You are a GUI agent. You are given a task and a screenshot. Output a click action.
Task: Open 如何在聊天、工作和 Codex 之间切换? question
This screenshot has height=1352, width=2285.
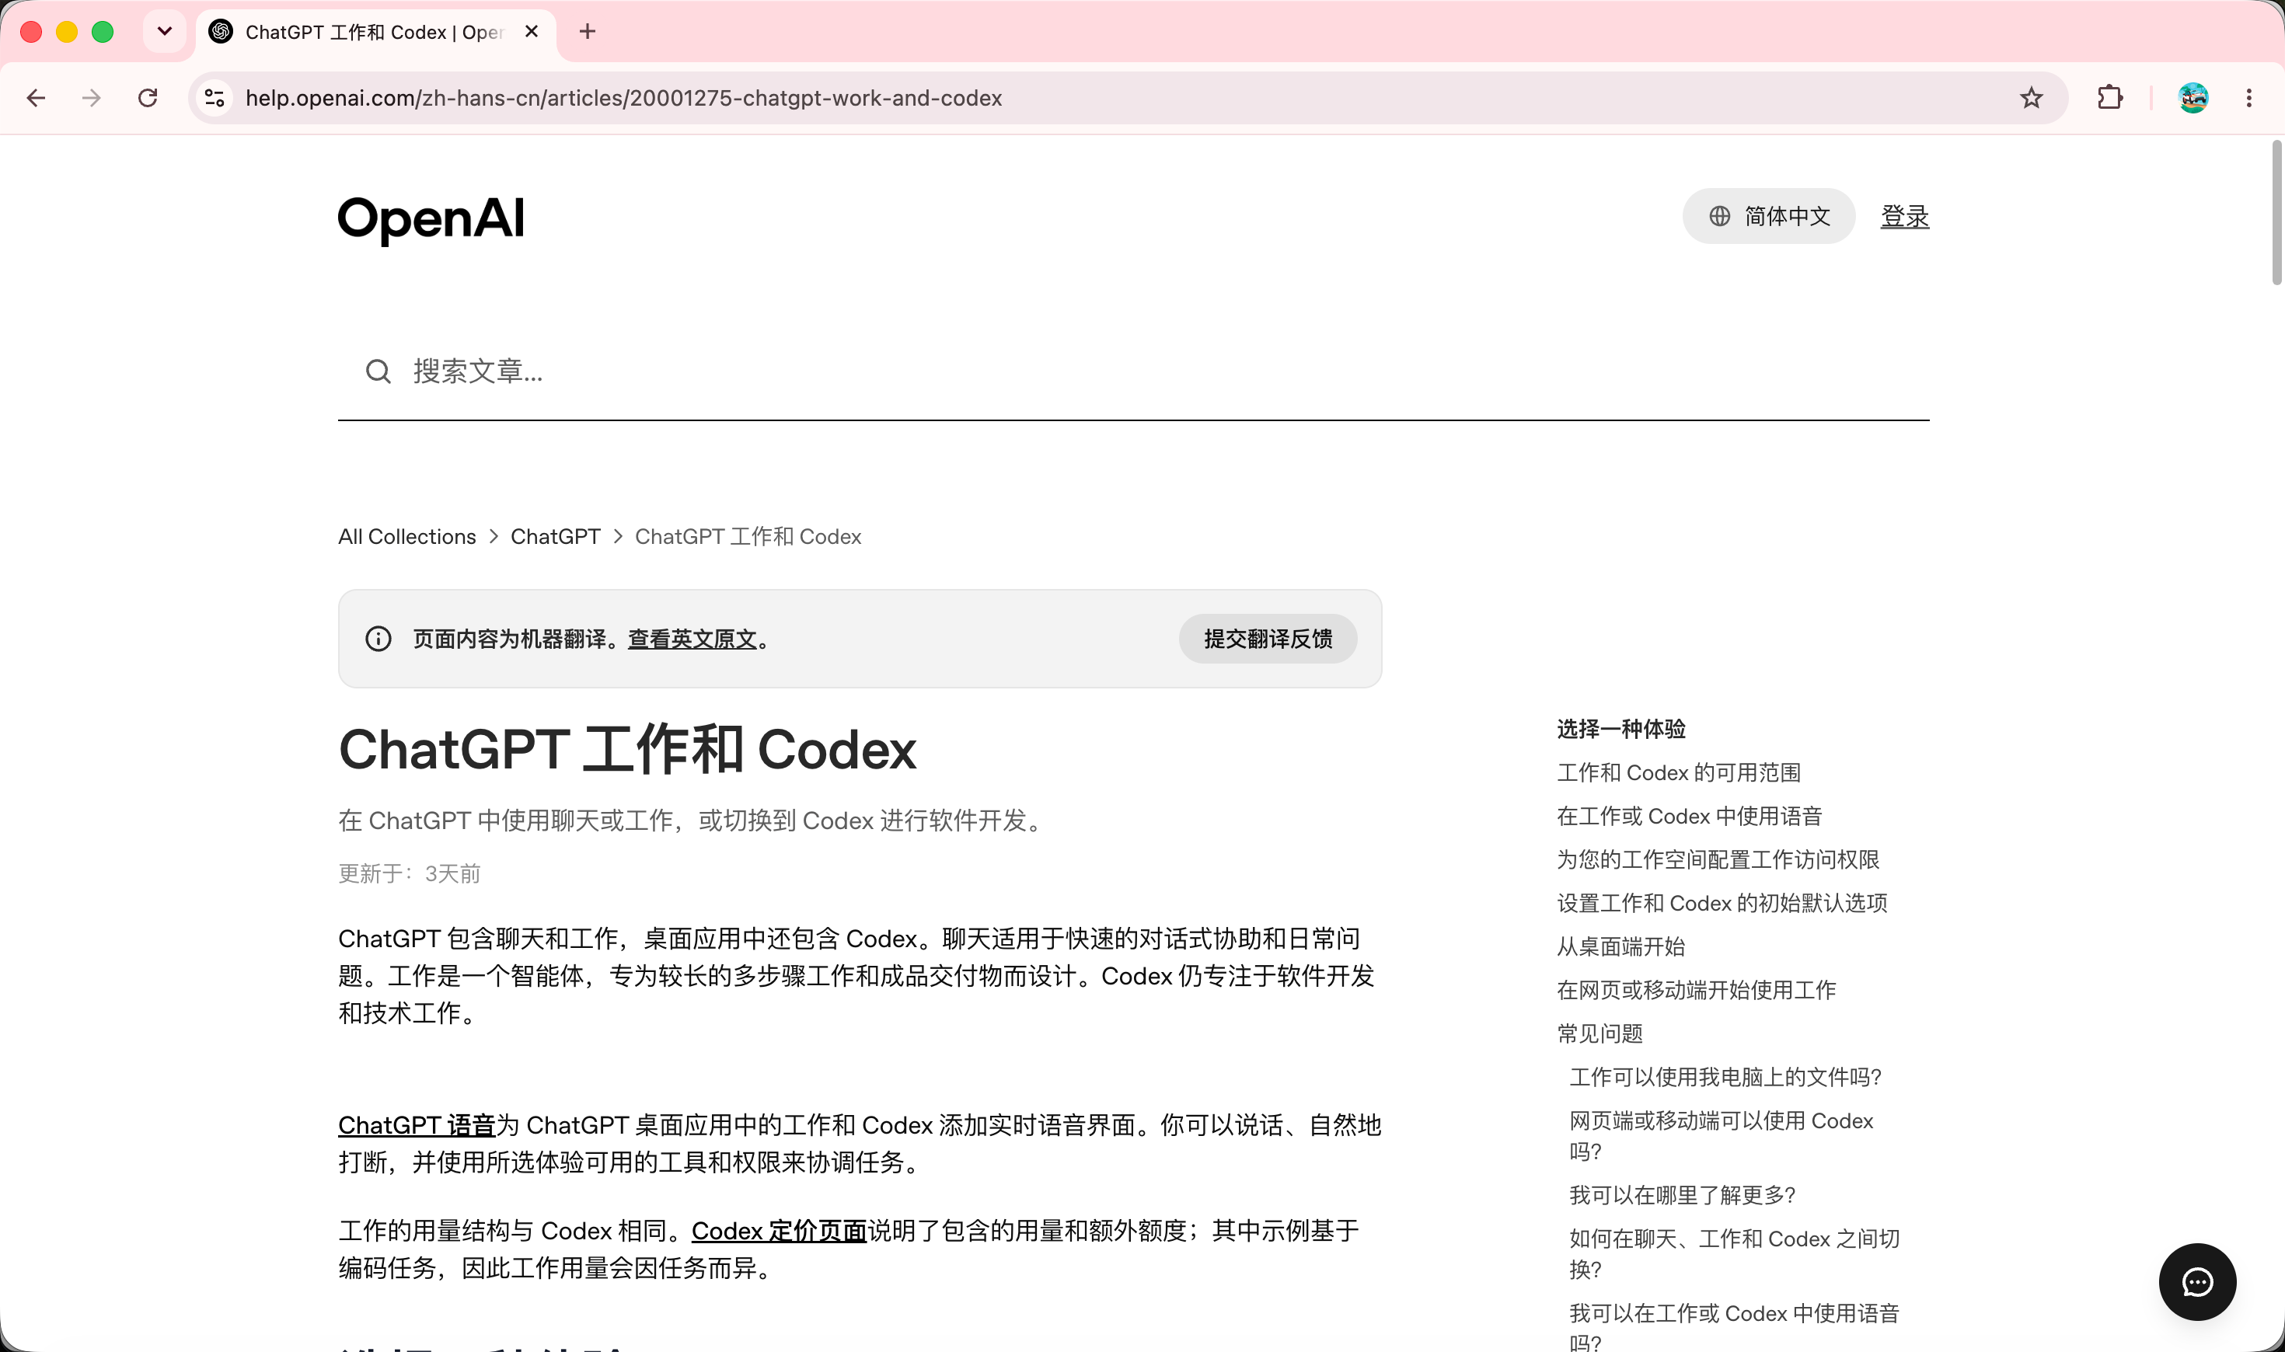pyautogui.click(x=1735, y=1253)
